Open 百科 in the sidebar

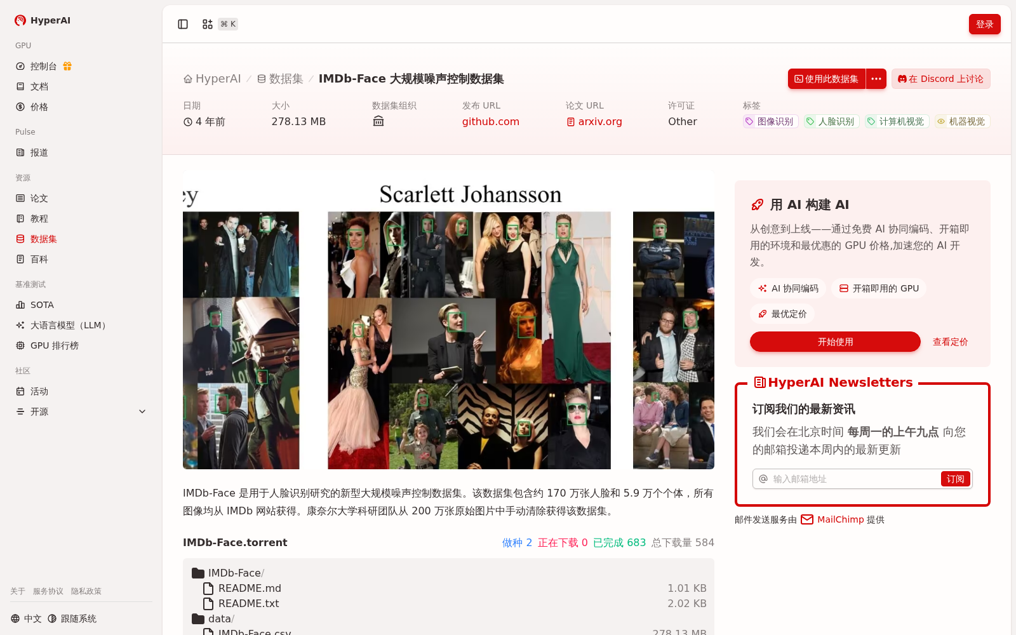[81, 259]
